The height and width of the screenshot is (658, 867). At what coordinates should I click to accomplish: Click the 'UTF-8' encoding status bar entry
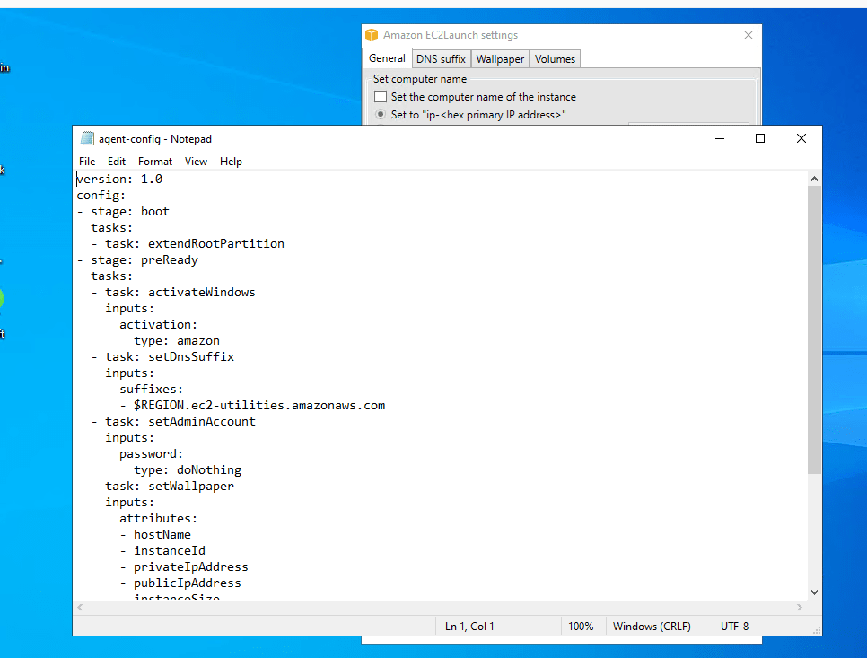[734, 627]
